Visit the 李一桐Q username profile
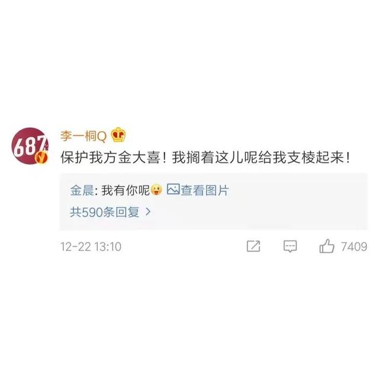The image size is (379, 379). (83, 136)
